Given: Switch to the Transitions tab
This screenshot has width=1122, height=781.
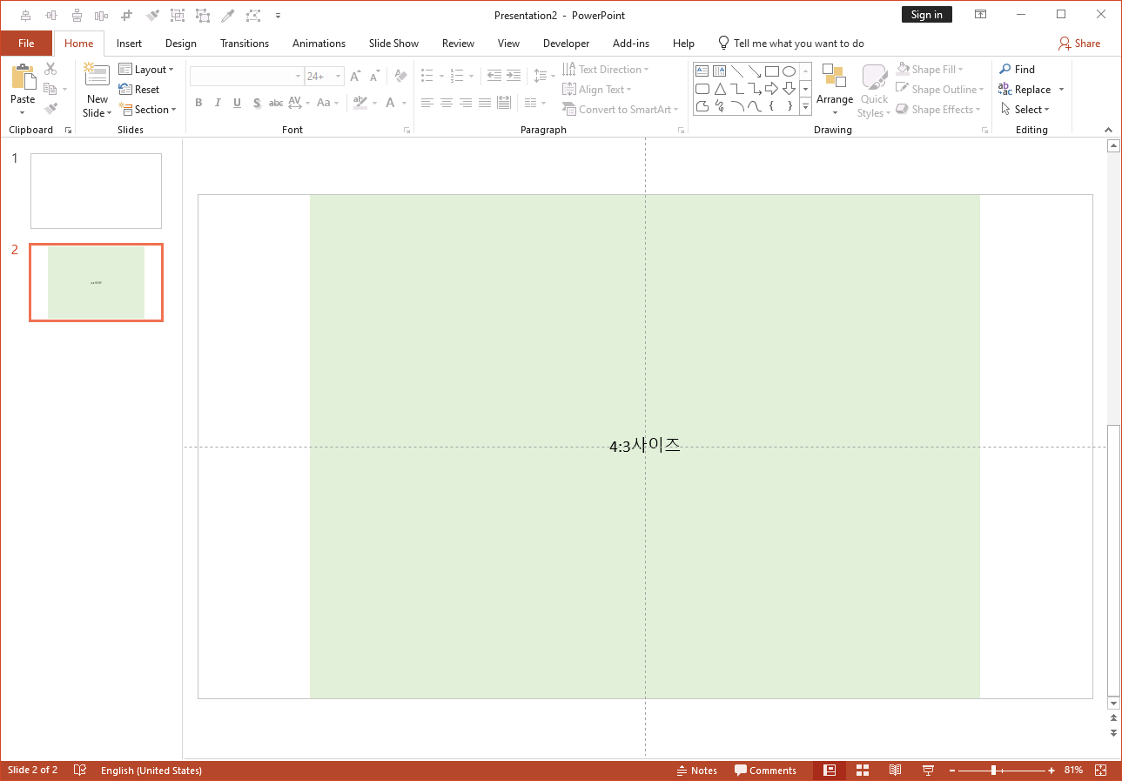Looking at the screenshot, I should click(245, 44).
